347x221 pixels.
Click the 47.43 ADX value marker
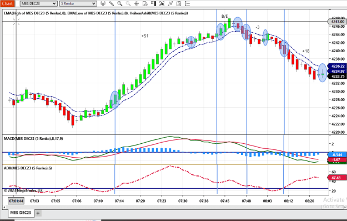pyautogui.click(x=336, y=178)
